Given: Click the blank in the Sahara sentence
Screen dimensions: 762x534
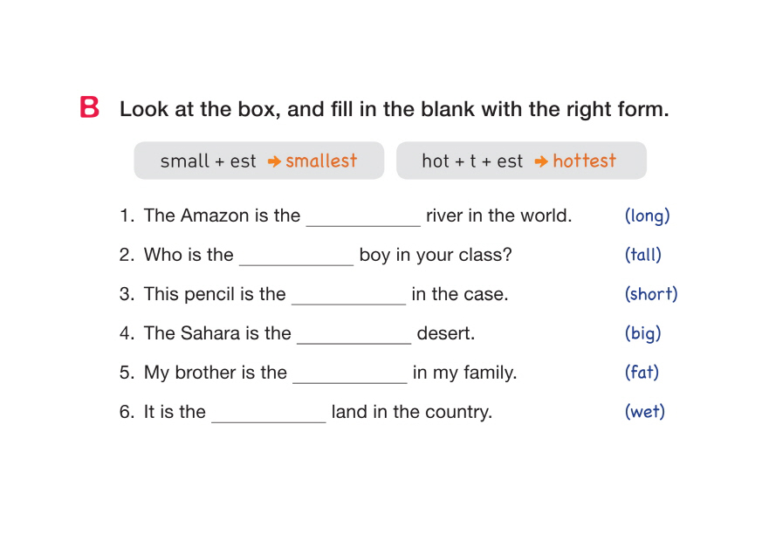Looking at the screenshot, I should [354, 335].
